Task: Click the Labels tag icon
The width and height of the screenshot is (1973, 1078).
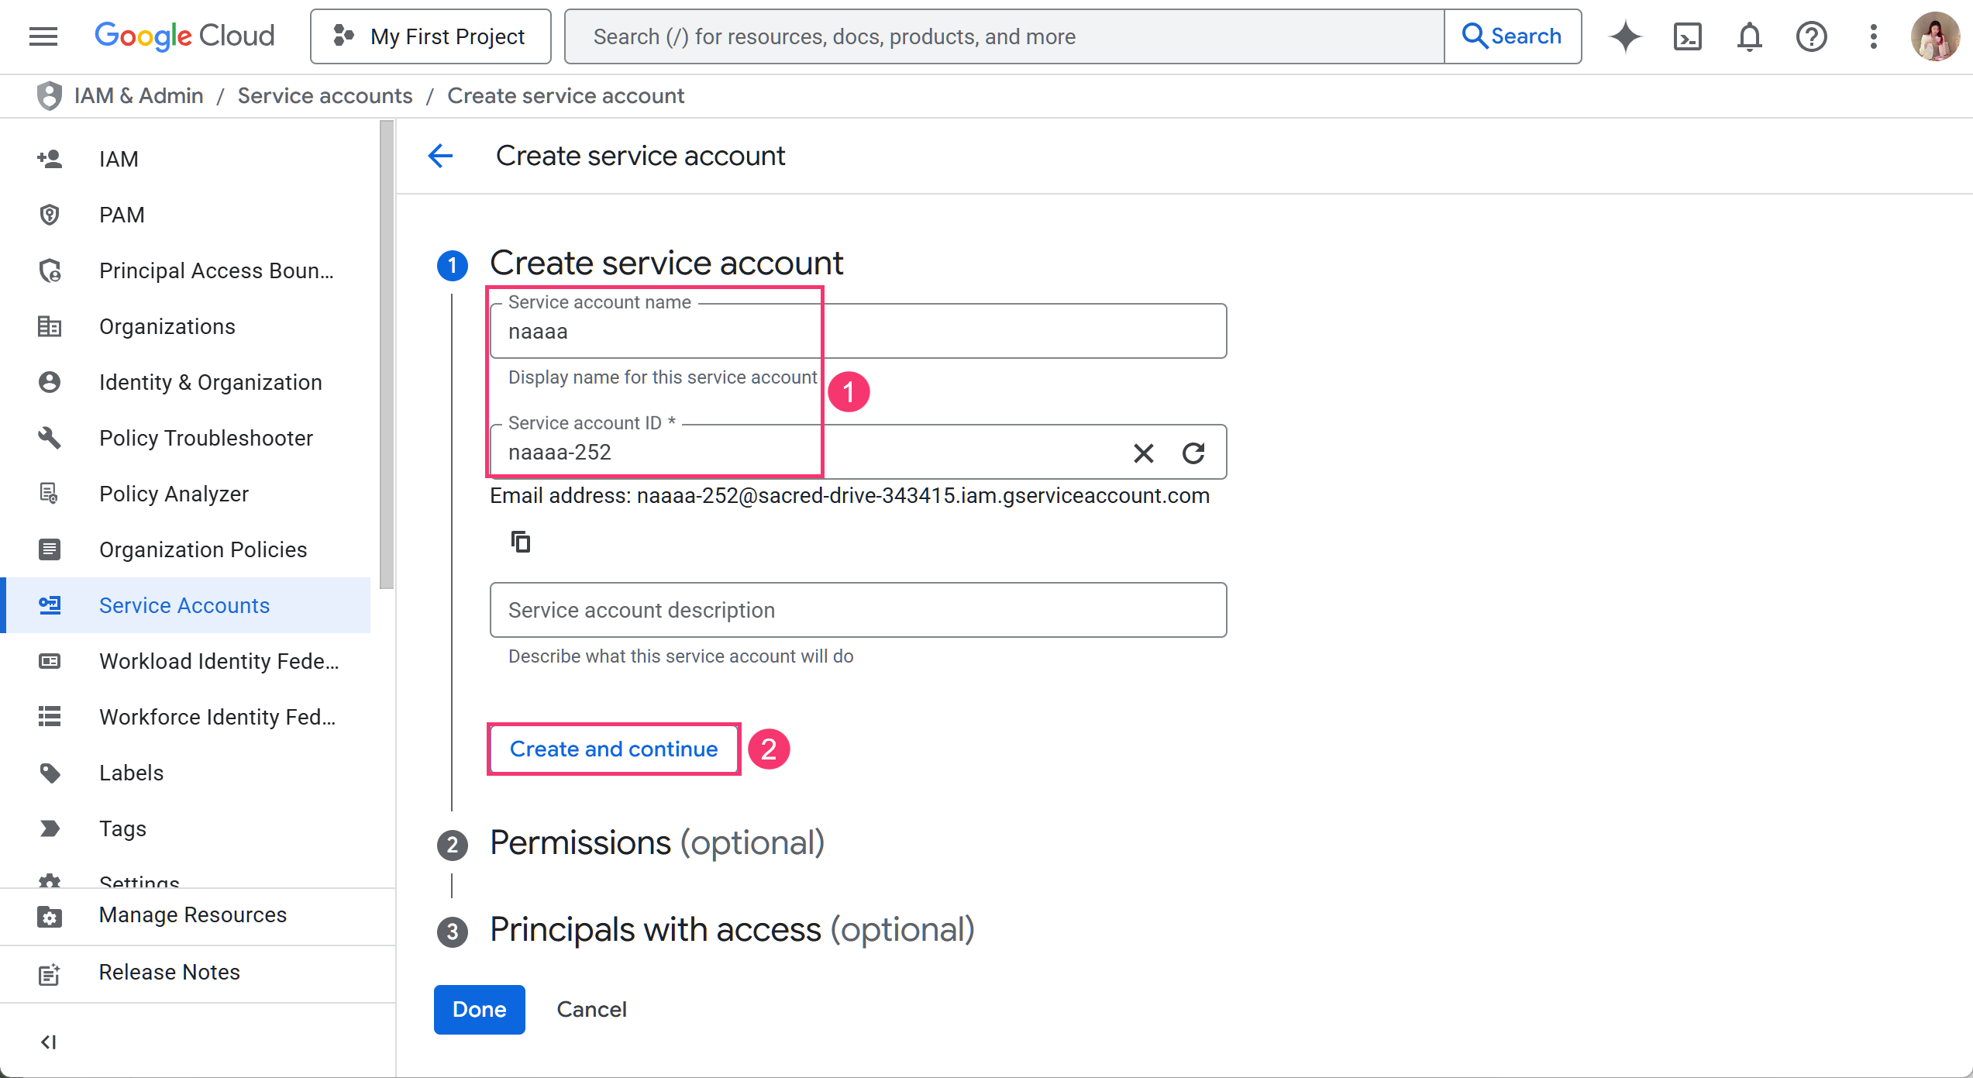Action: coord(50,773)
